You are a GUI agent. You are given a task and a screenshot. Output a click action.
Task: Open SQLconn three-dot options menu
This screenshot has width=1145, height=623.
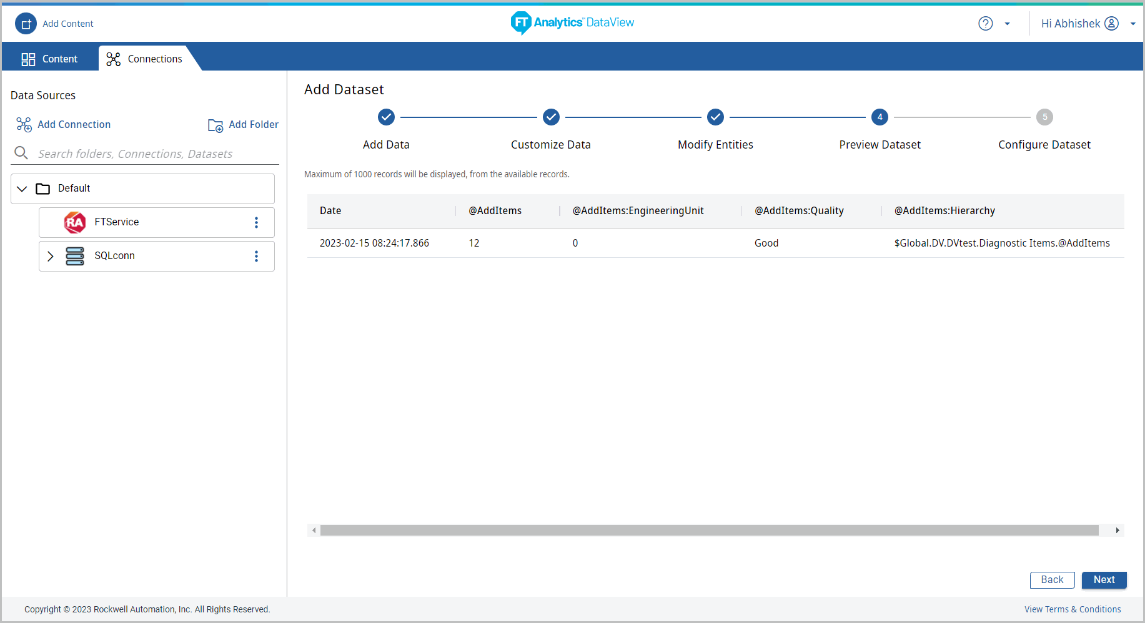(x=256, y=256)
